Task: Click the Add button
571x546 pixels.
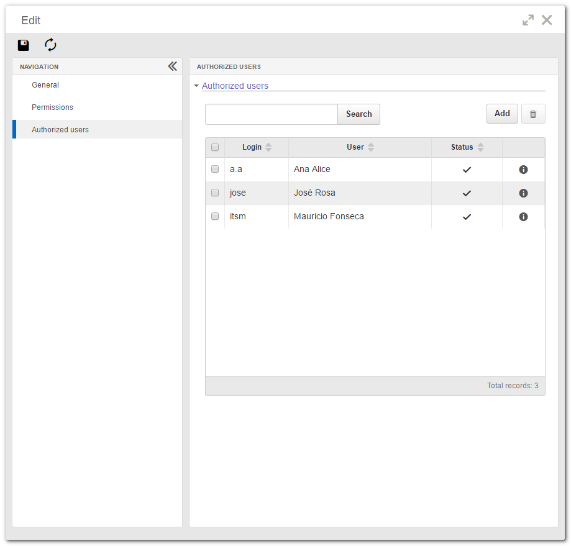Action: click(x=502, y=114)
